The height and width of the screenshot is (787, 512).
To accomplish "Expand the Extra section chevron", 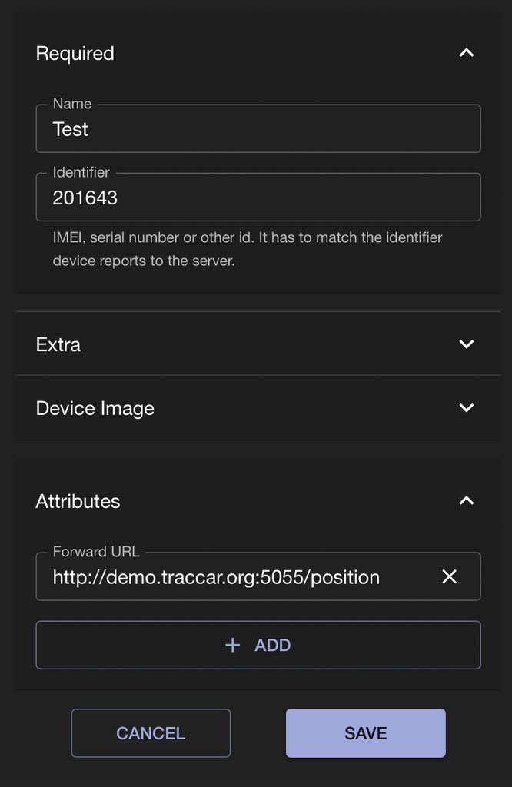I will pos(466,344).
